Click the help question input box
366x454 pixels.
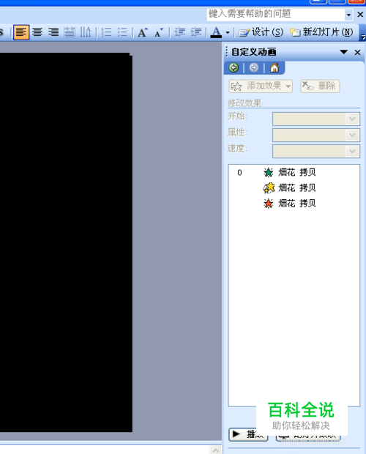click(x=275, y=14)
